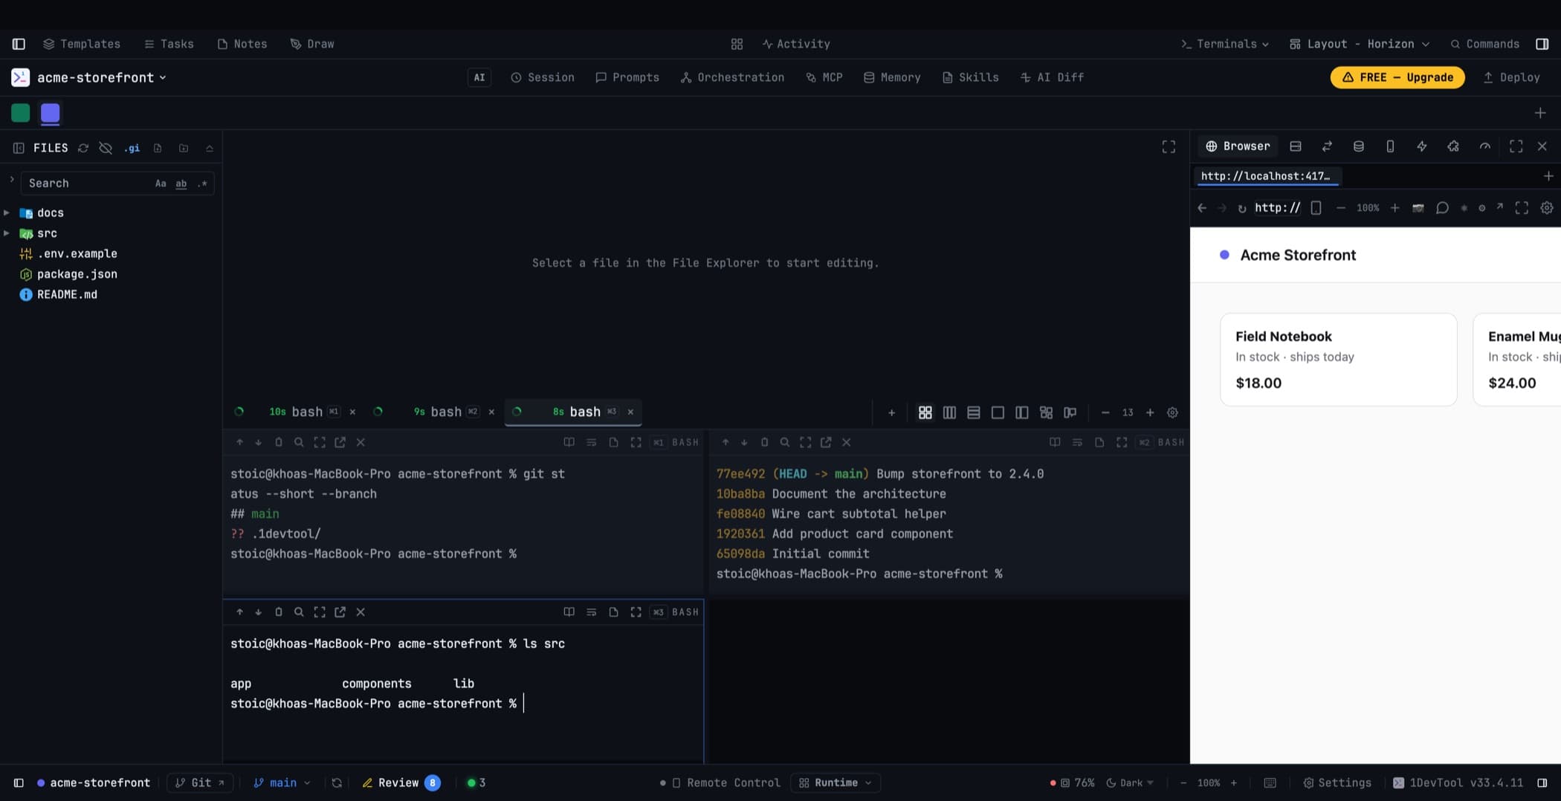Toggle match case Aa in search
Viewport: 1561px width, 801px height.
click(x=161, y=184)
